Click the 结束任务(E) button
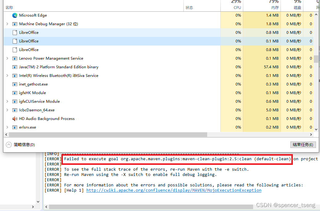This screenshot has height=211, width=320. pos(303,144)
